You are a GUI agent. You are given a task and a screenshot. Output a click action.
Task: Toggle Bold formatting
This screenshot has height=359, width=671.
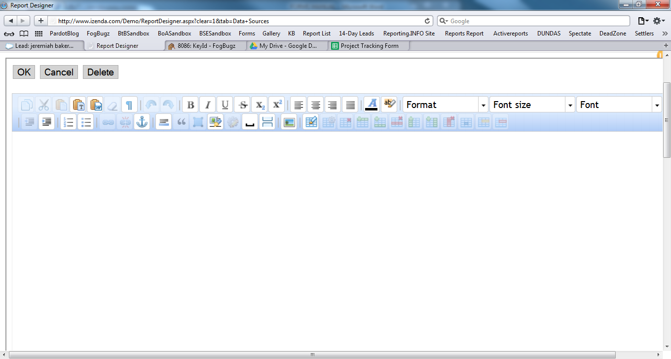coord(190,105)
